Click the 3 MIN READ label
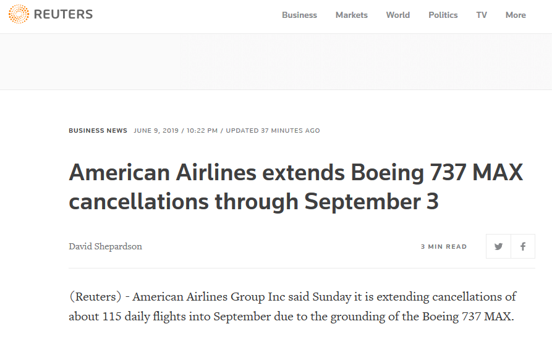Image resolution: width=552 pixels, height=337 pixels. pyautogui.click(x=444, y=246)
